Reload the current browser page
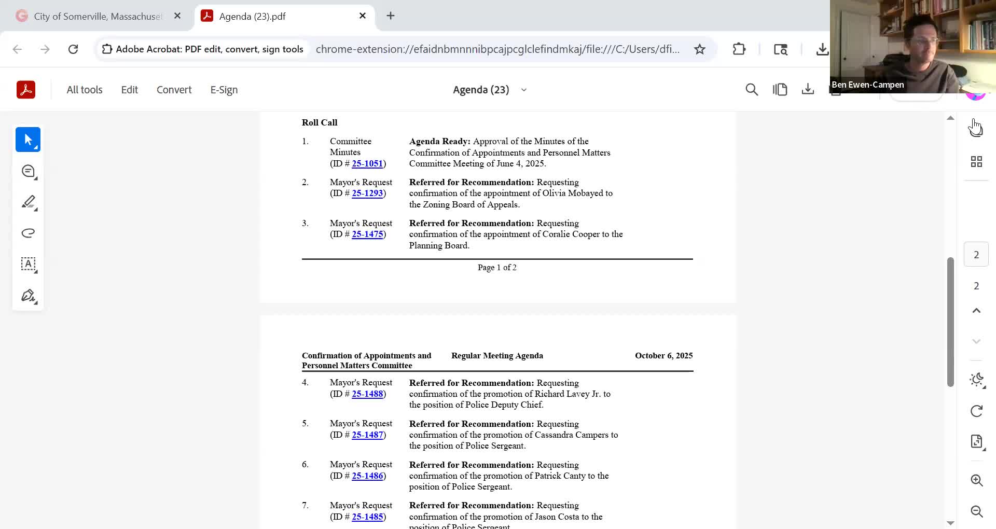996x529 pixels. pyautogui.click(x=73, y=49)
